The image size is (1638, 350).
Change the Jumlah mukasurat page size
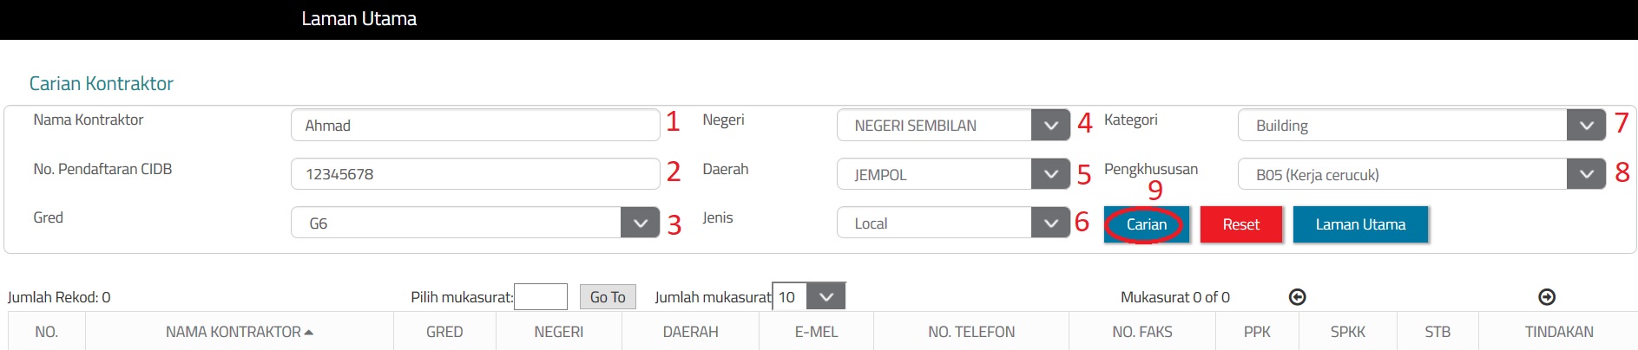[826, 297]
